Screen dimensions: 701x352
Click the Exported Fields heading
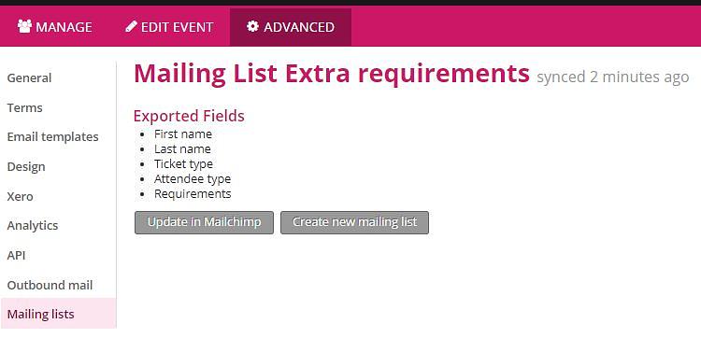click(189, 116)
